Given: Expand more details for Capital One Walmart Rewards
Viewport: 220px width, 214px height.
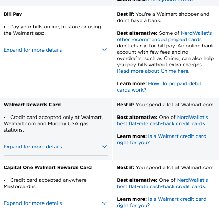Looking at the screenshot, I should (33, 203).
